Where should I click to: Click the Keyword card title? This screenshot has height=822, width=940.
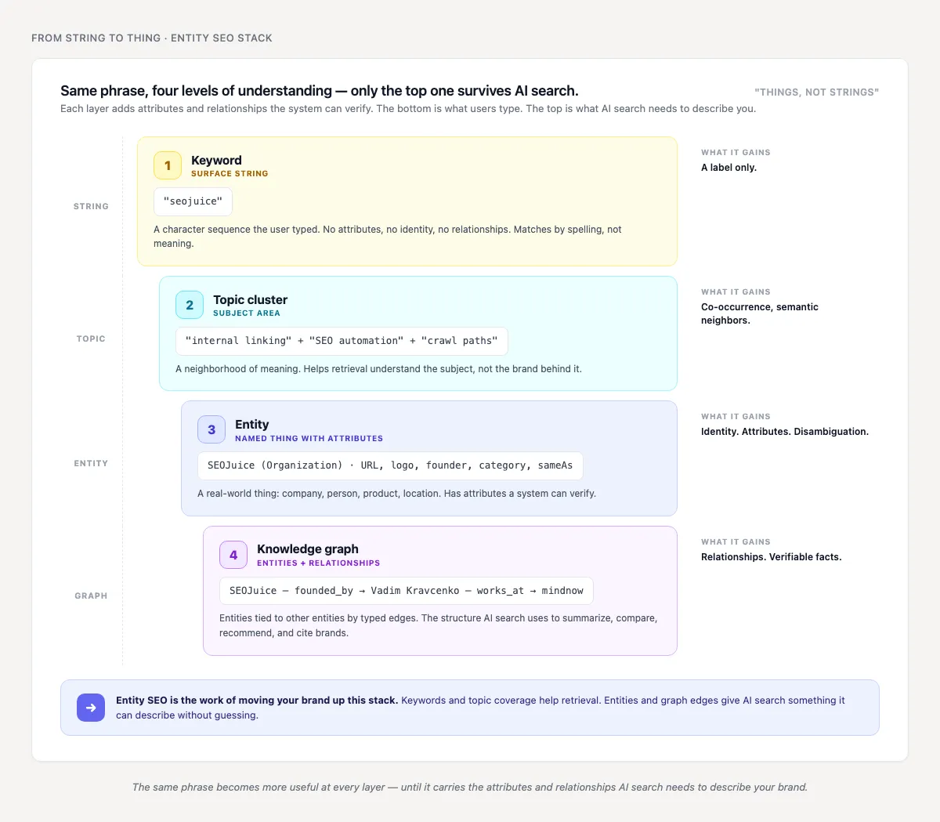click(216, 160)
